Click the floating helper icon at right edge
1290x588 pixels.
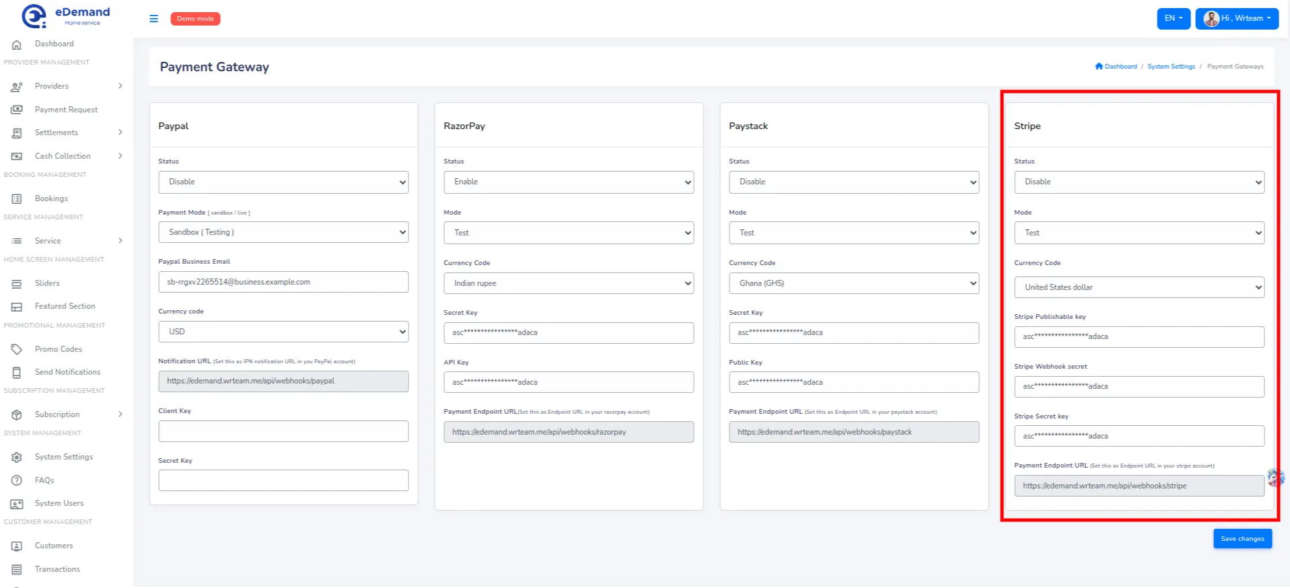pos(1275,478)
